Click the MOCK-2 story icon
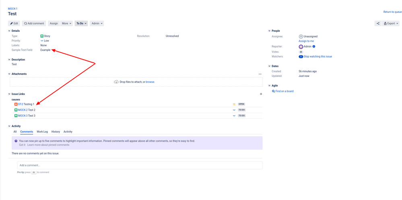Image resolution: width=402 pixels, height=200 pixels. point(16,110)
